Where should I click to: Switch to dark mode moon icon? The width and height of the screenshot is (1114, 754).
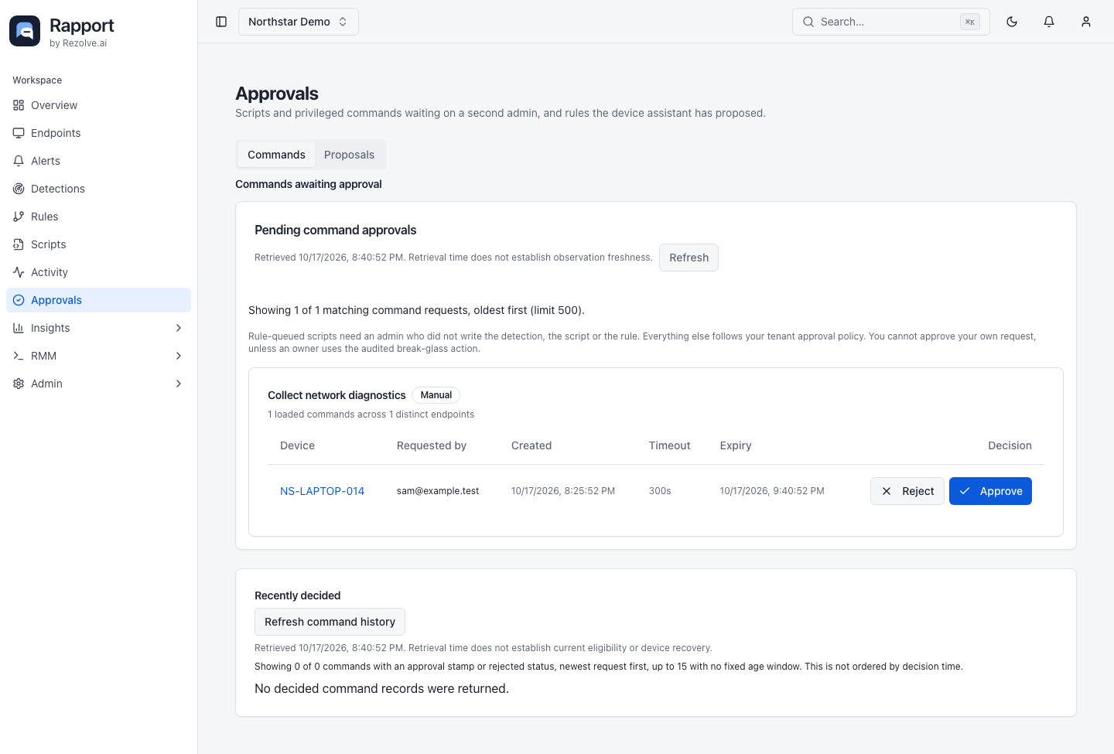click(1012, 22)
